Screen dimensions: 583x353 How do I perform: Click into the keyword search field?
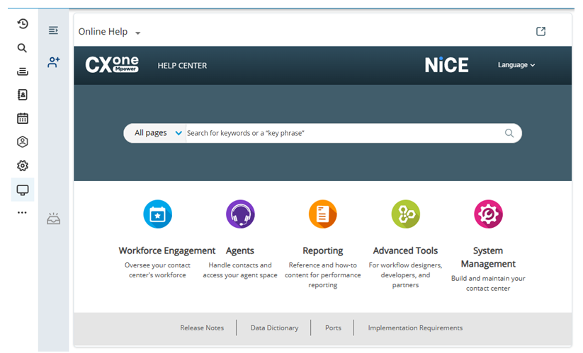[x=340, y=133]
